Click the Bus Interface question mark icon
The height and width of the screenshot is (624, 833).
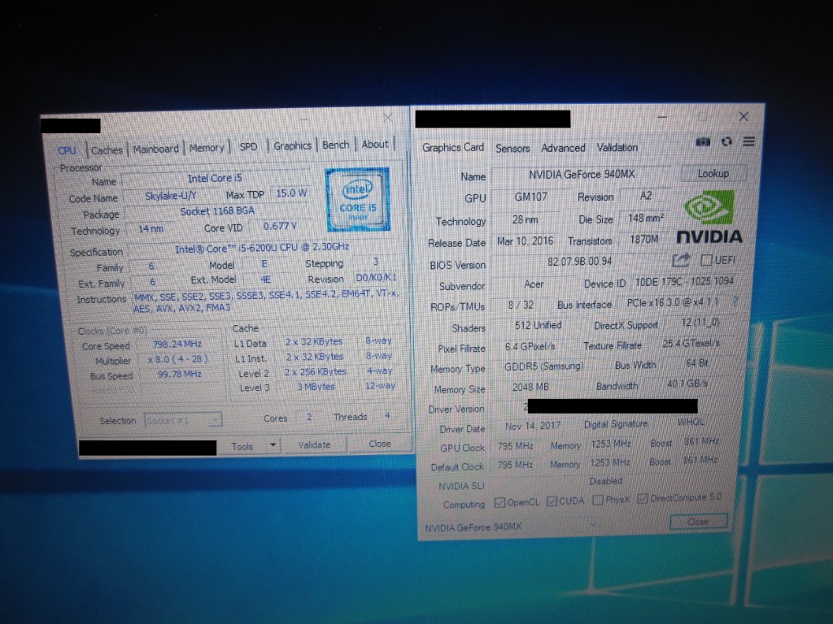tap(735, 302)
